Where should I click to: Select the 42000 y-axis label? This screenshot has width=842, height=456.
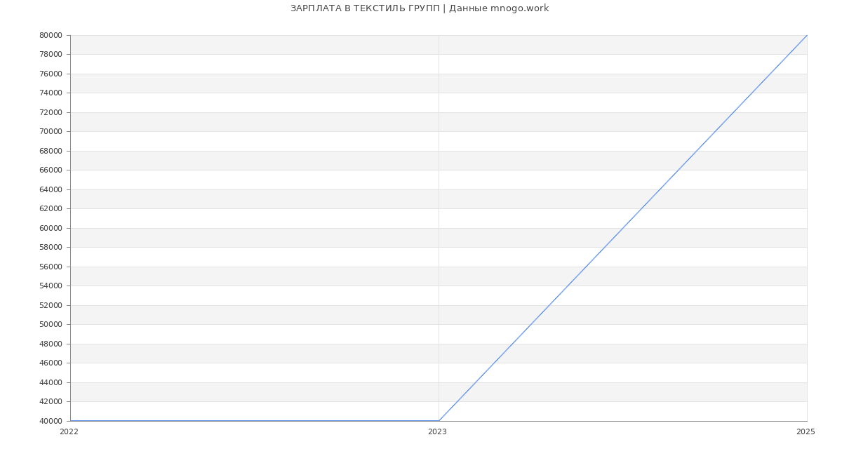51,402
